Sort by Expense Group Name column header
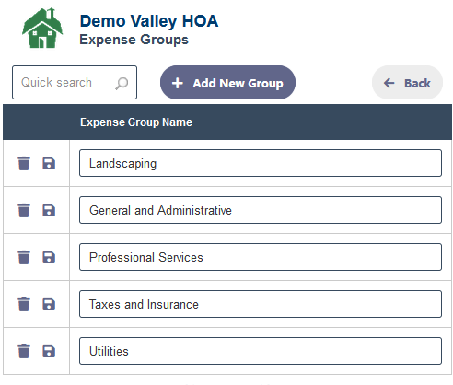The height and width of the screenshot is (385, 453). tap(136, 122)
